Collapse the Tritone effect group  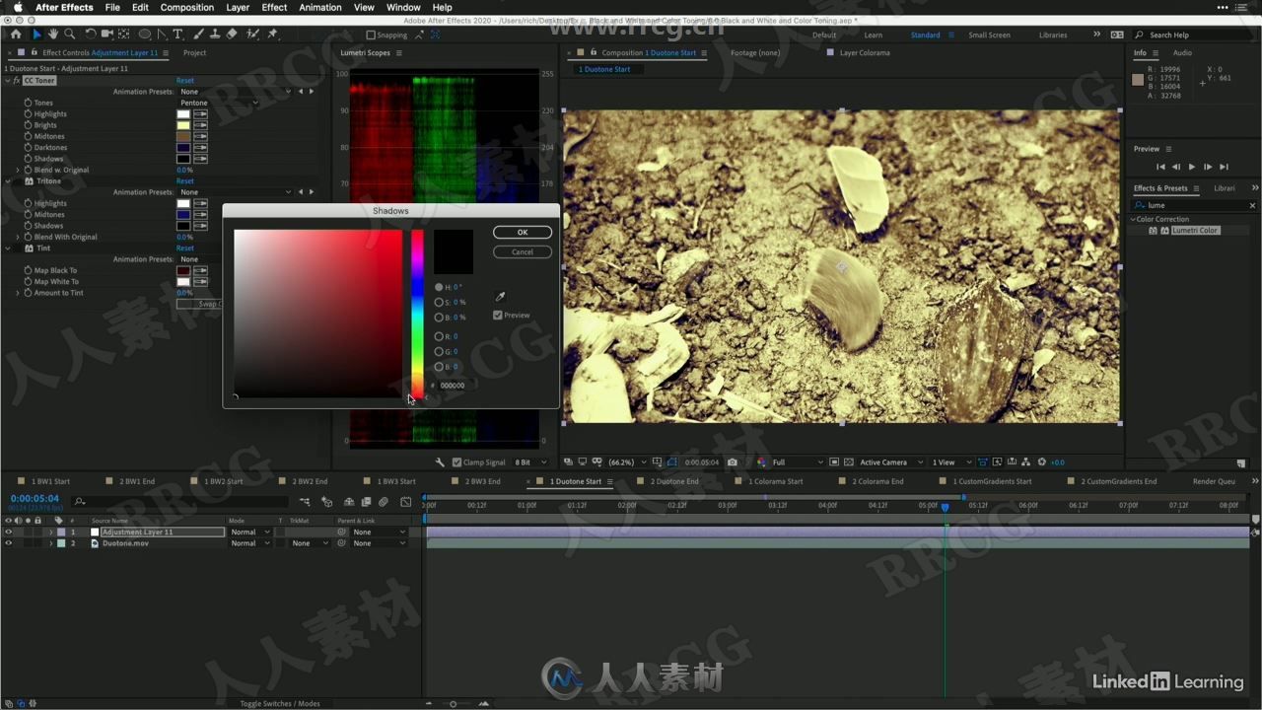(8, 181)
